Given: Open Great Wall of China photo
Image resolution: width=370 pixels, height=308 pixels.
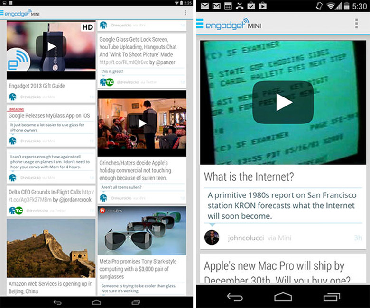Looking at the screenshot, I should pos(51,248).
